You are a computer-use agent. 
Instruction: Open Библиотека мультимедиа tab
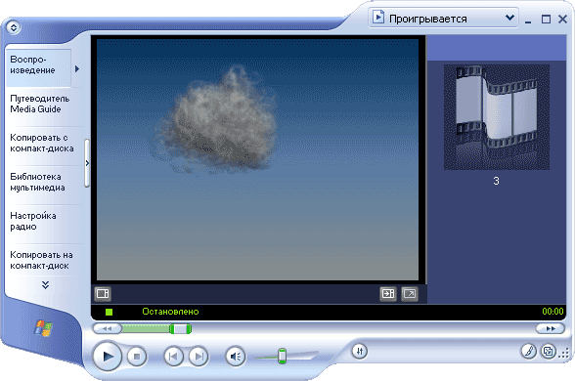(37, 182)
